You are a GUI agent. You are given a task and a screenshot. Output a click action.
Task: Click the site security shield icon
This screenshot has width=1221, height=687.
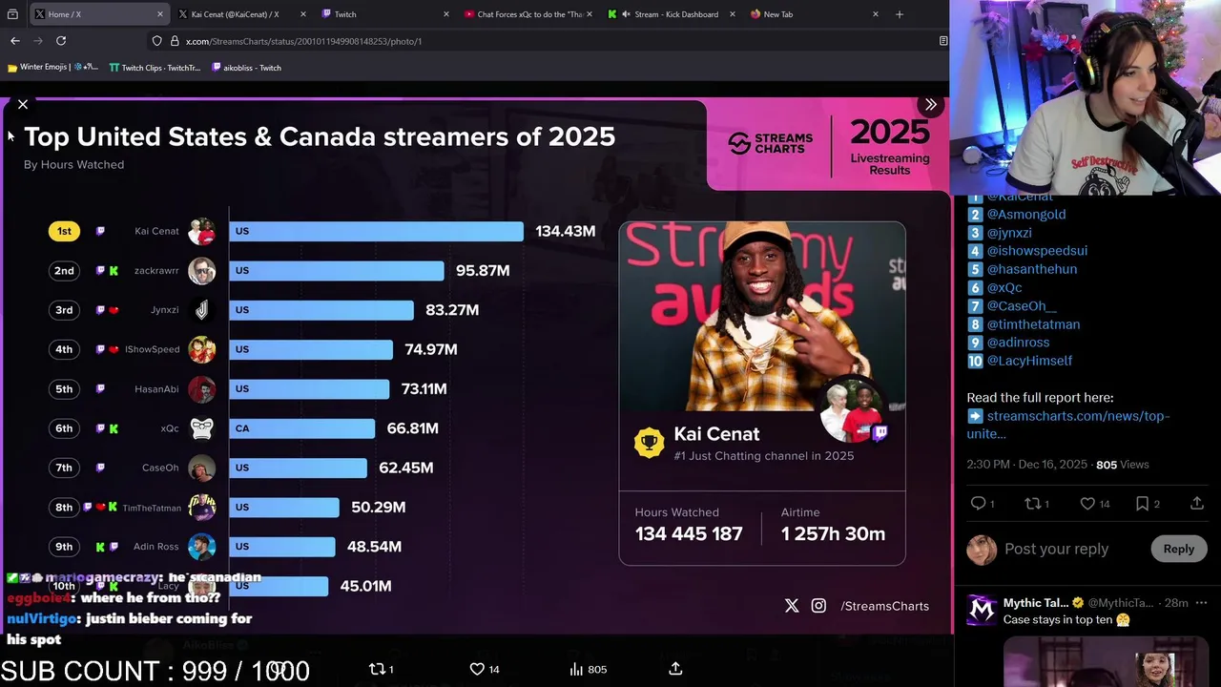point(157,41)
